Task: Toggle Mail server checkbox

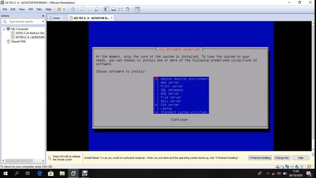Action: tap(156, 101)
